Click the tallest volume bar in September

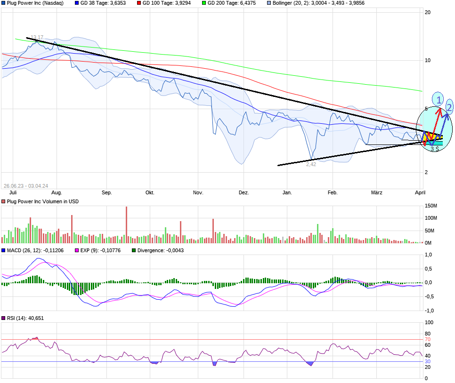[127, 225]
